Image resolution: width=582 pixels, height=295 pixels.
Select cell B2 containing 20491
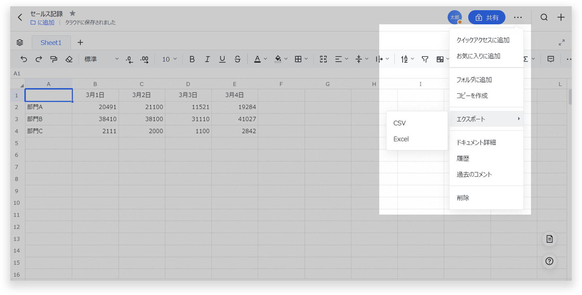point(95,107)
